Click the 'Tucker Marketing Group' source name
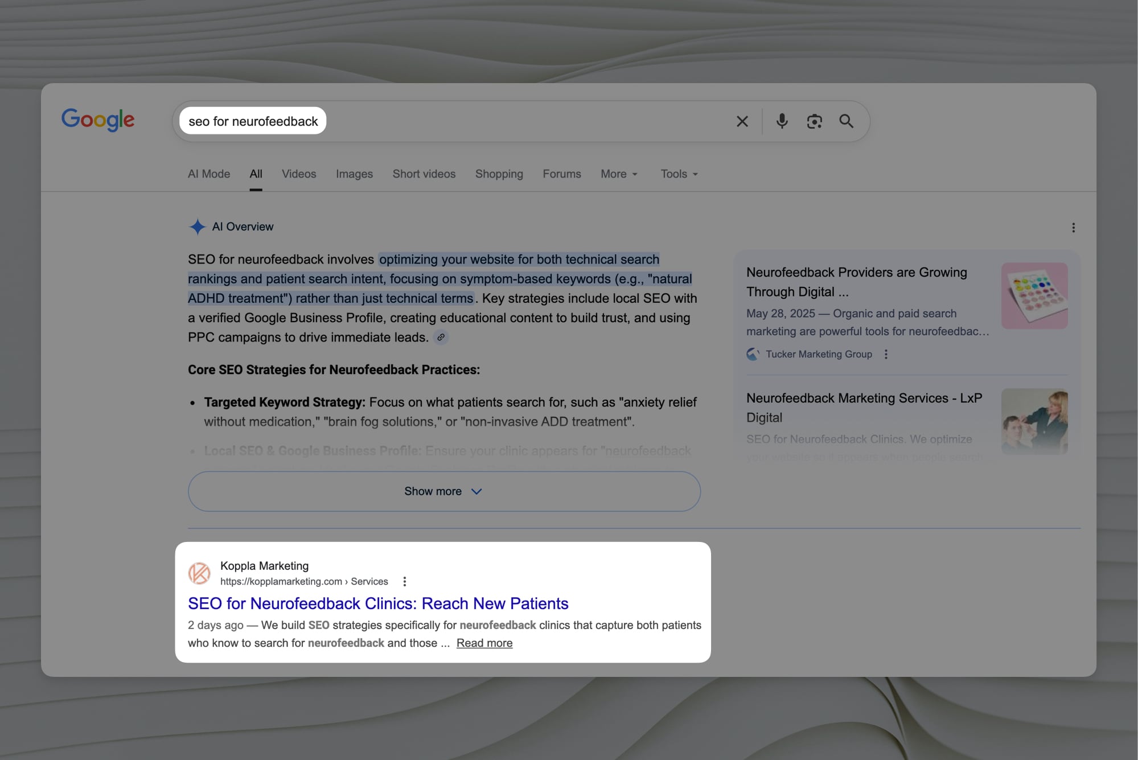The height and width of the screenshot is (760, 1138). 819,354
